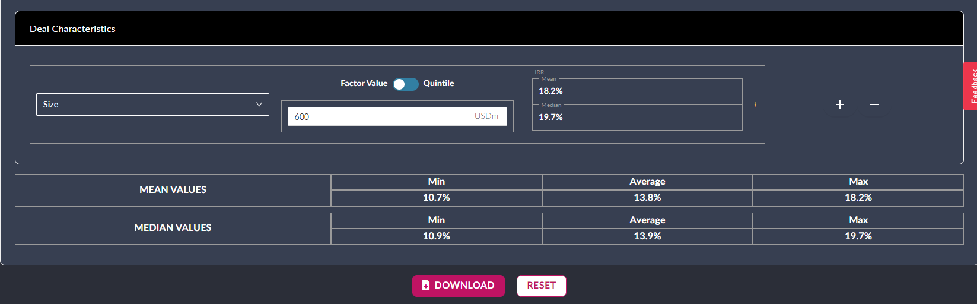This screenshot has height=304, width=977.
Task: Click the IRR Median value 19.7% in the factor box
Action: click(550, 117)
